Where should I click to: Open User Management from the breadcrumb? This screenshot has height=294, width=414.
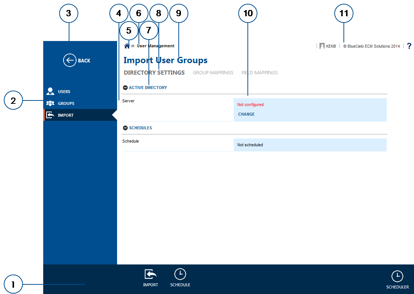pyautogui.click(x=155, y=46)
